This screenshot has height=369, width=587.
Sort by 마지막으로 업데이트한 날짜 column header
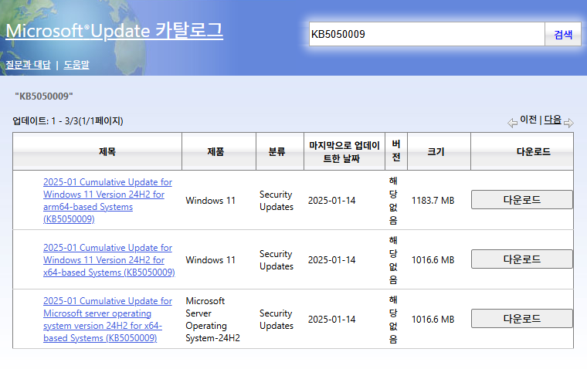344,151
